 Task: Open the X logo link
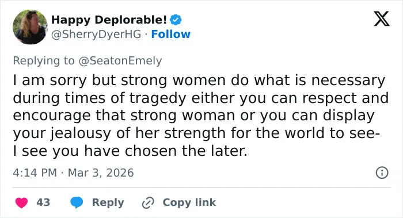coord(382,19)
